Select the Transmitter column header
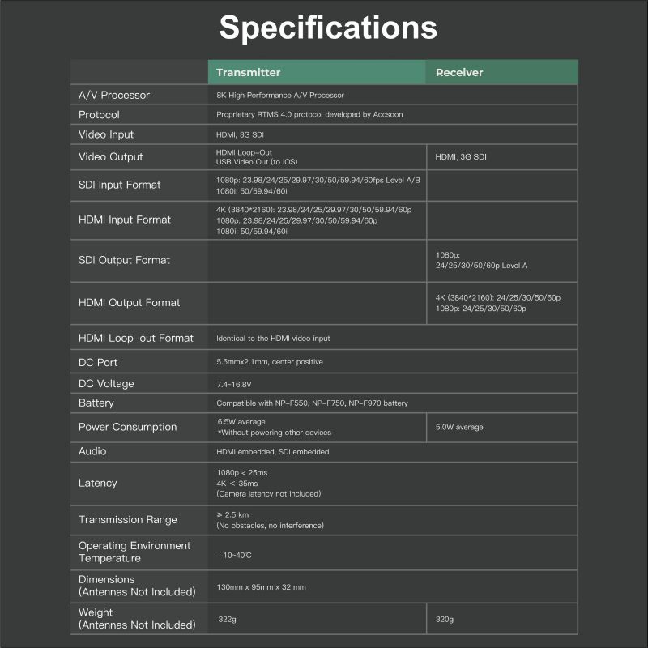The width and height of the screenshot is (648, 648). (248, 72)
